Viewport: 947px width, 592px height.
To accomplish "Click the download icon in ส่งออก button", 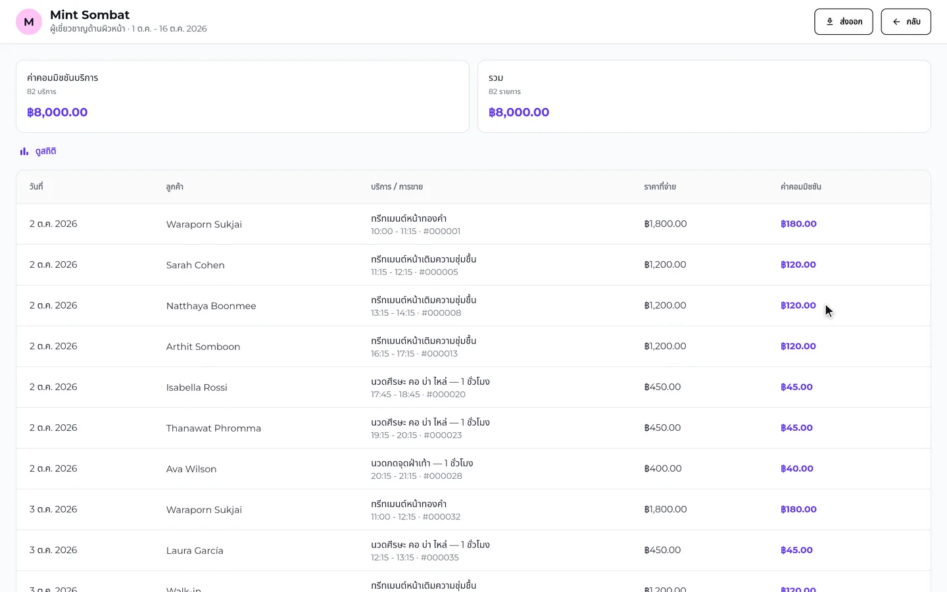I will tap(830, 22).
